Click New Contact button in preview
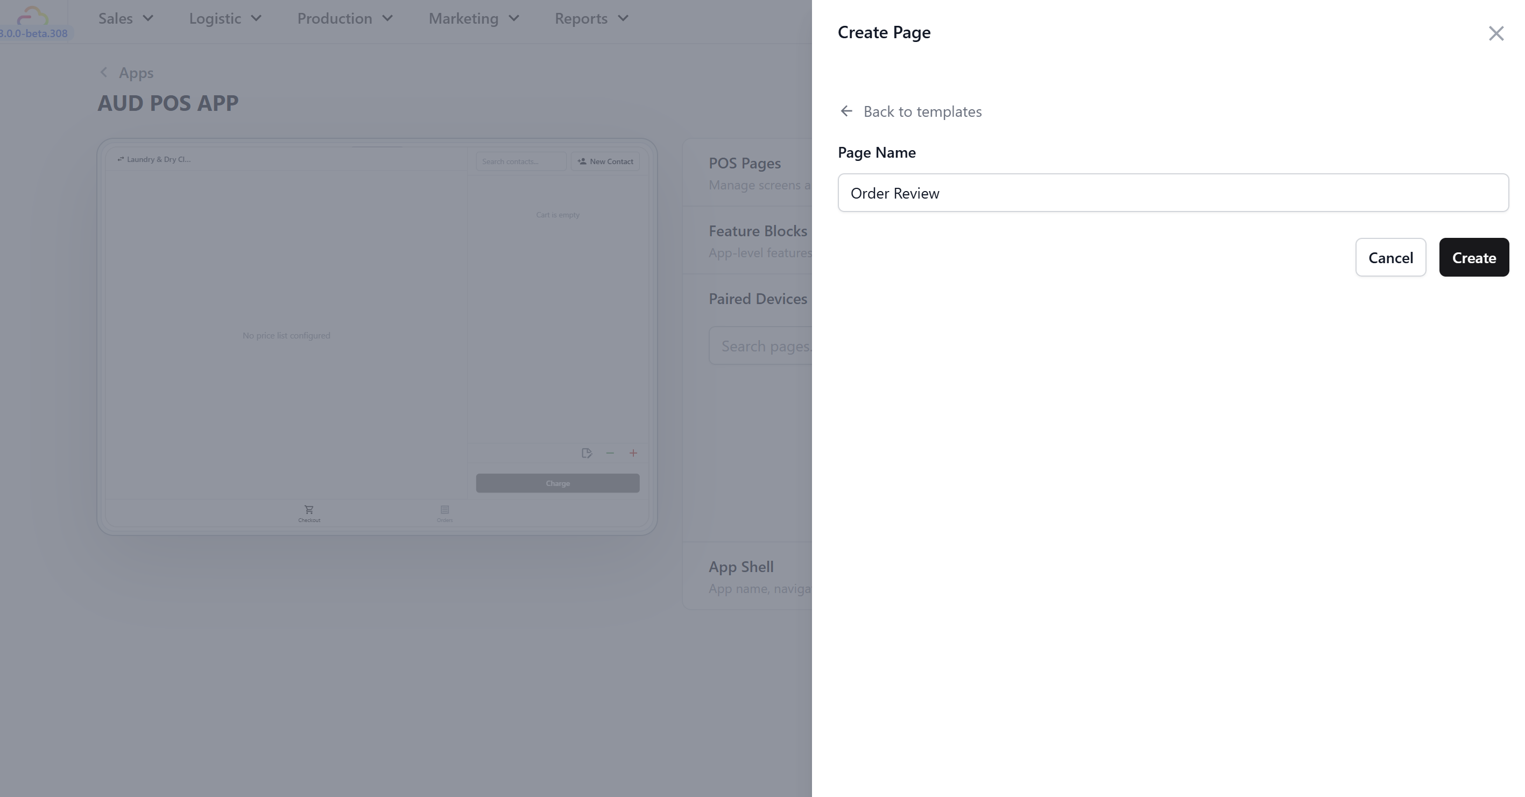 click(x=605, y=161)
